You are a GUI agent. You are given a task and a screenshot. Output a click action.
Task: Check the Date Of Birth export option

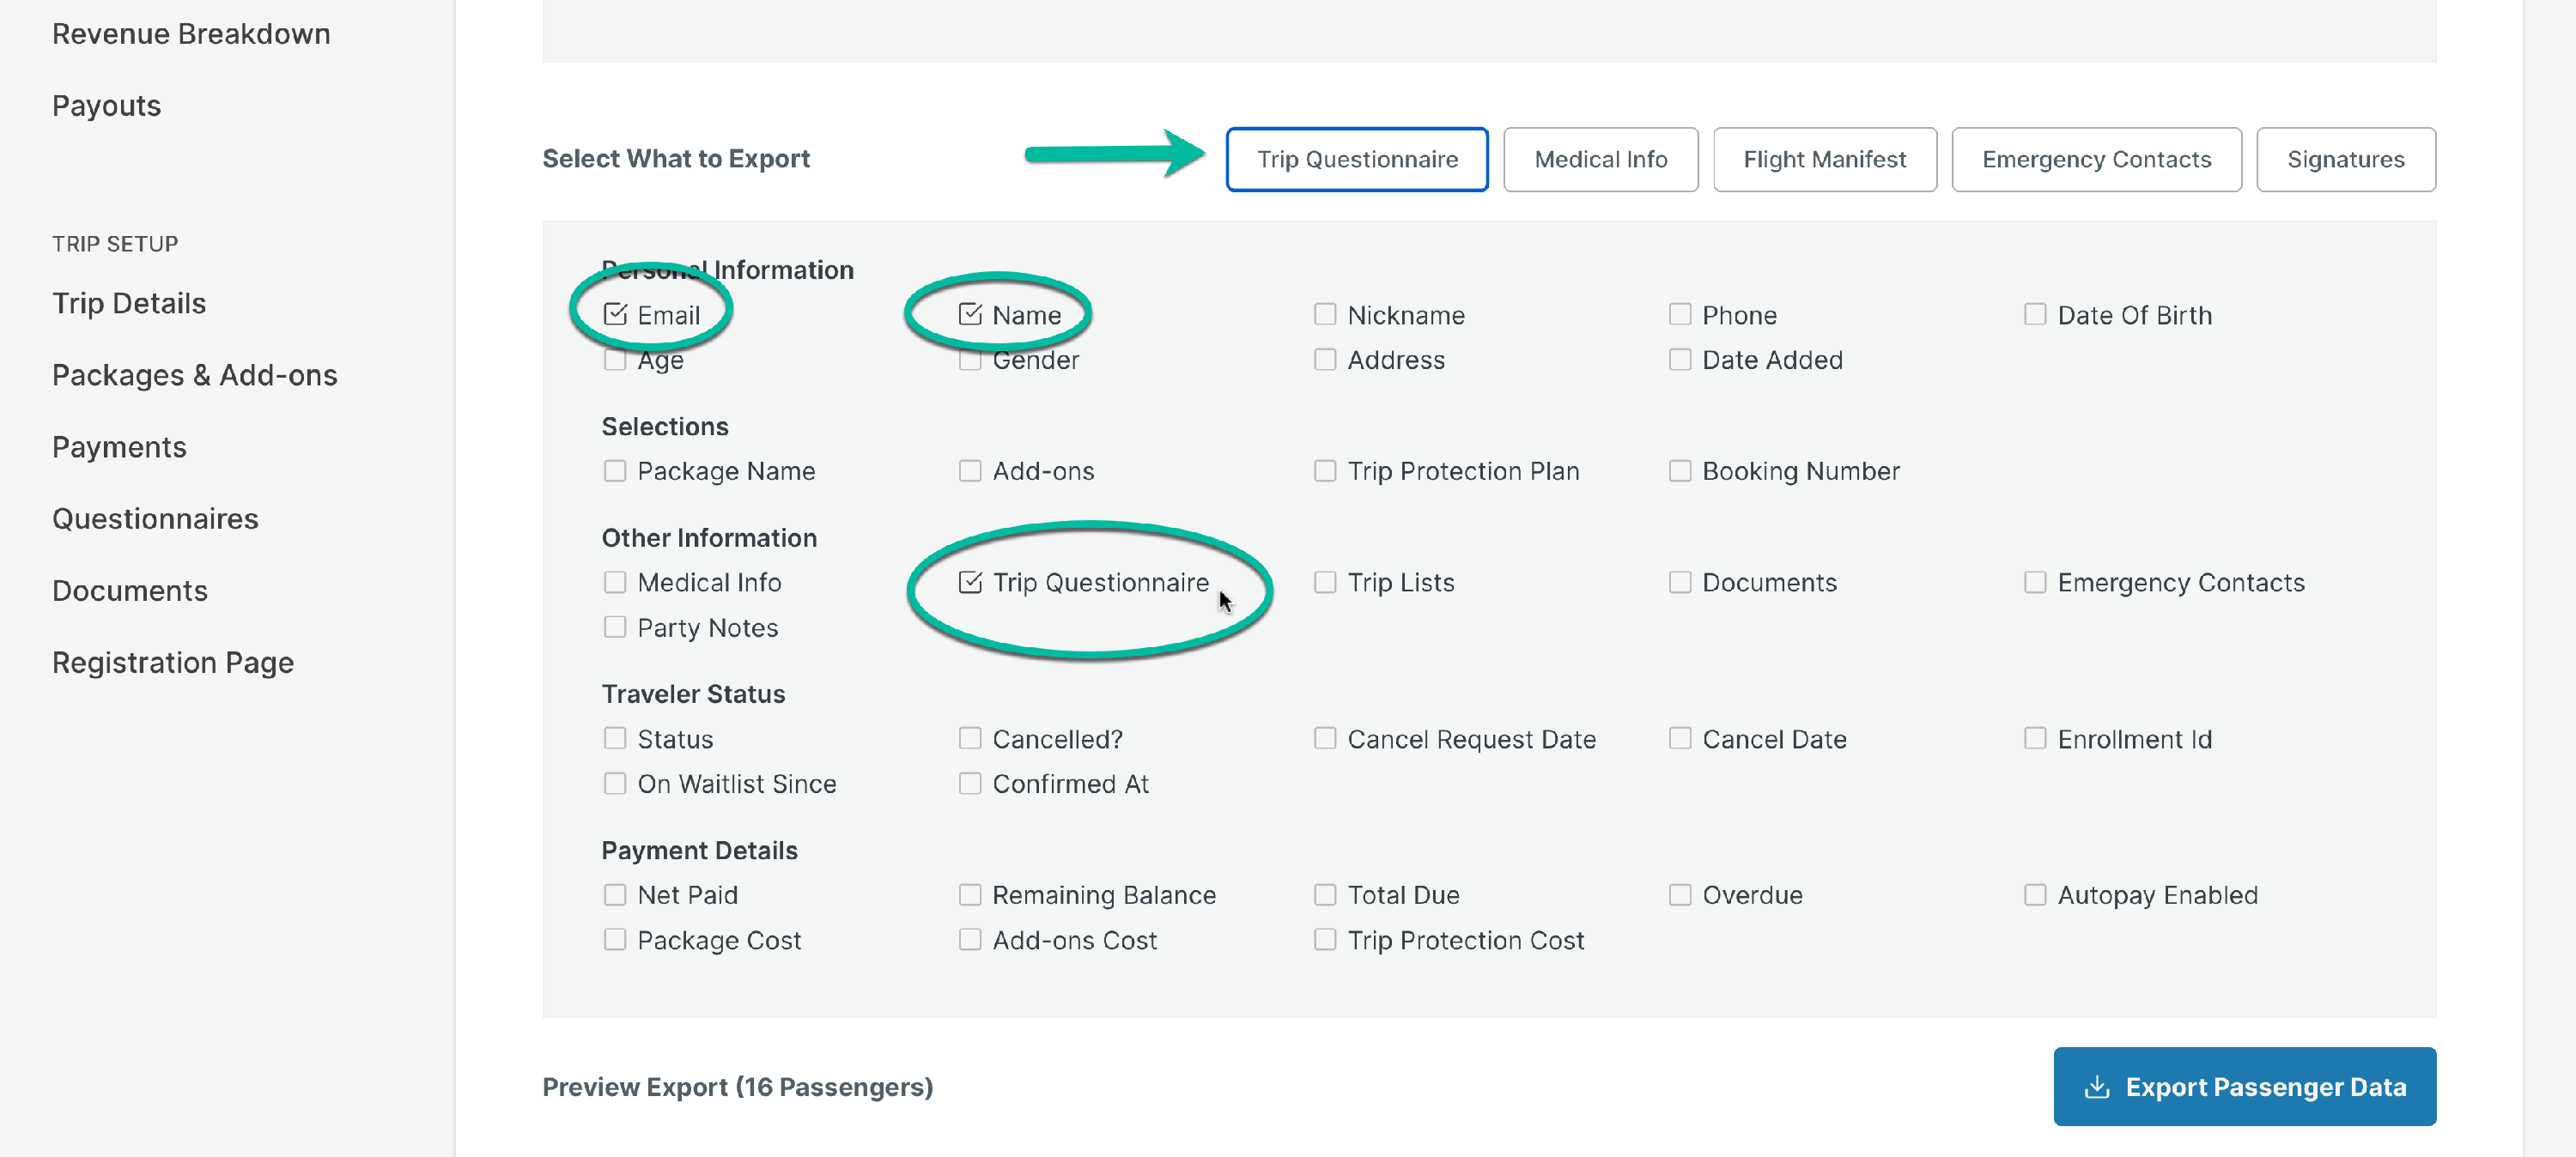tap(2034, 314)
